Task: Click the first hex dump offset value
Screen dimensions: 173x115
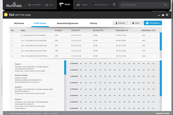Action: 74,64
